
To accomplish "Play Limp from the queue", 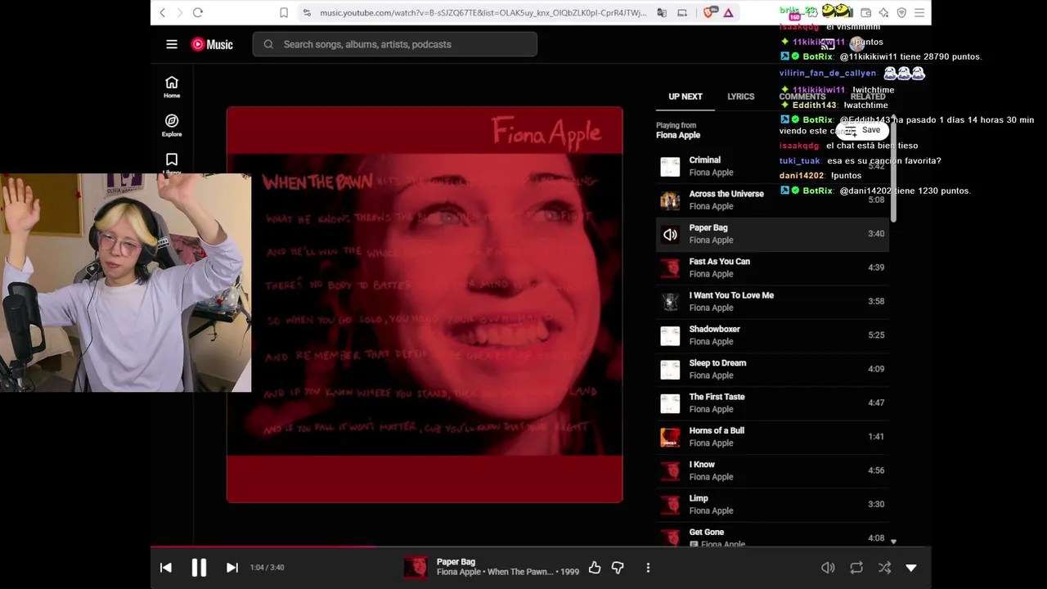I will click(771, 504).
